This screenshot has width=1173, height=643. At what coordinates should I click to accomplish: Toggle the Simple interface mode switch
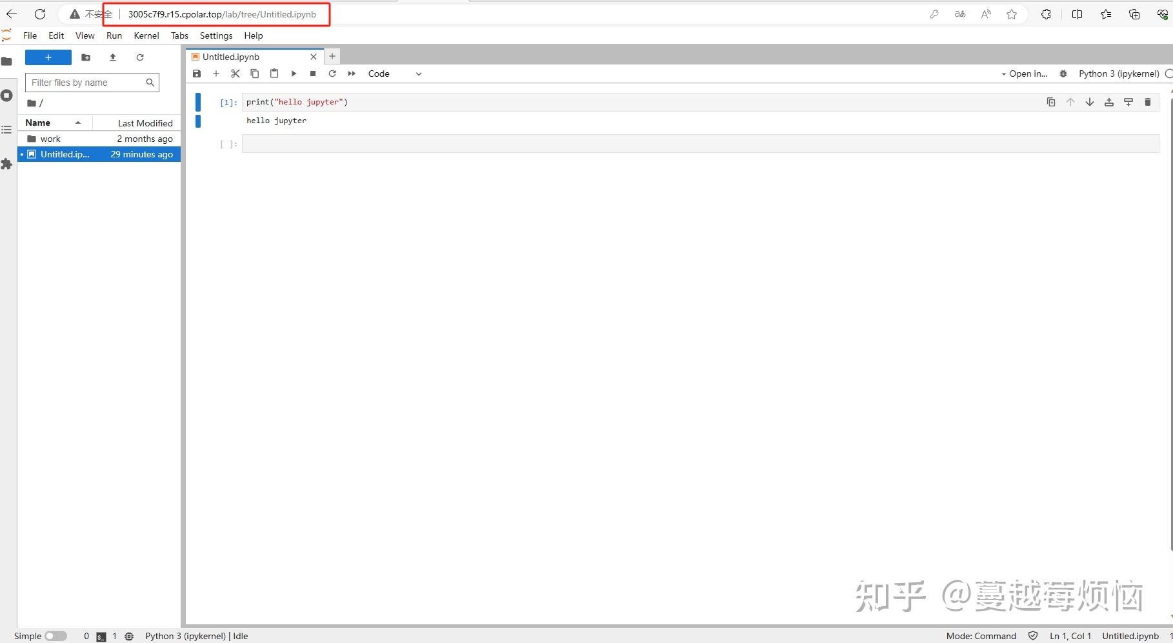(x=56, y=635)
